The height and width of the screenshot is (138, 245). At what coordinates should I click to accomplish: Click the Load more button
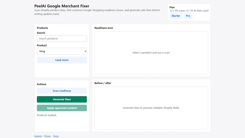coord(62,60)
